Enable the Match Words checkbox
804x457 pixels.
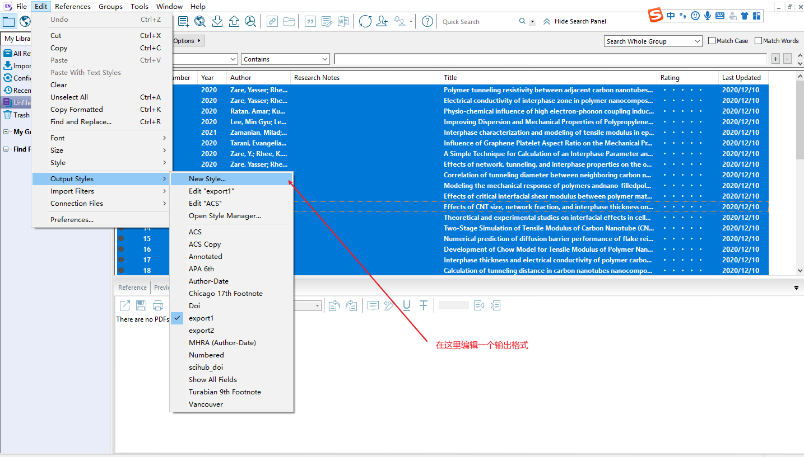(x=759, y=41)
